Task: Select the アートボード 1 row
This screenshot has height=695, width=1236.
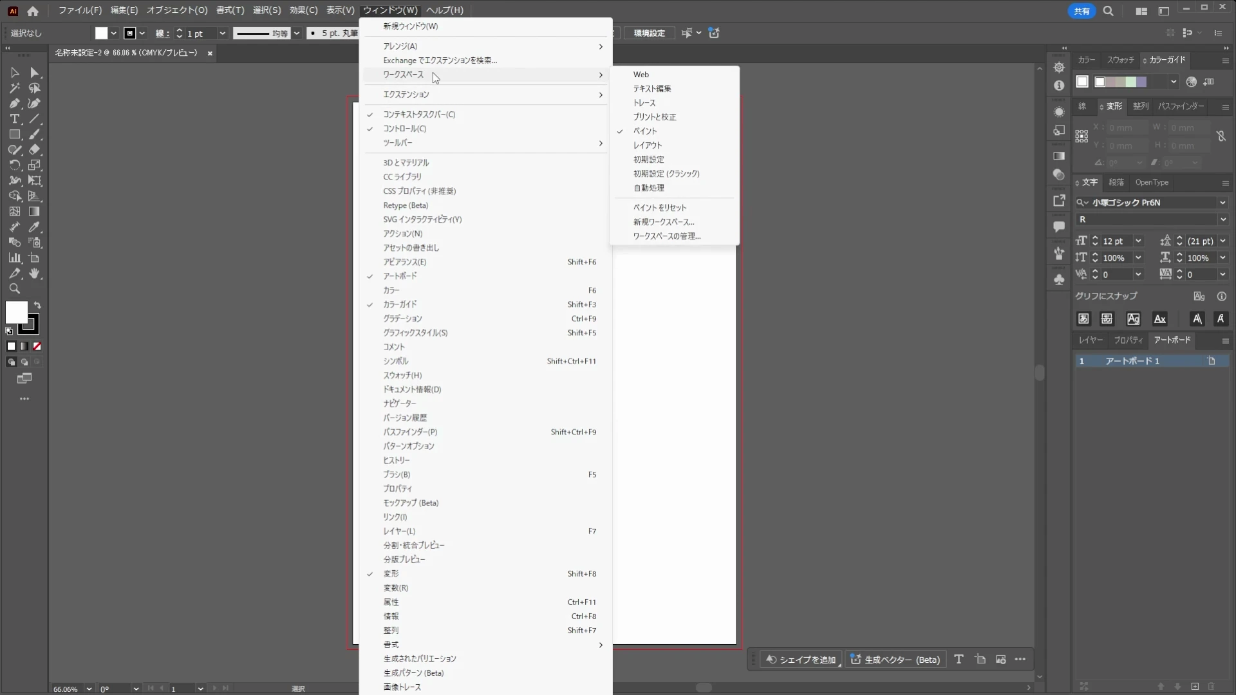Action: pos(1151,361)
